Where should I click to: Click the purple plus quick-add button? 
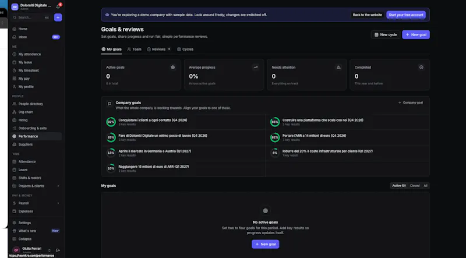58,17
